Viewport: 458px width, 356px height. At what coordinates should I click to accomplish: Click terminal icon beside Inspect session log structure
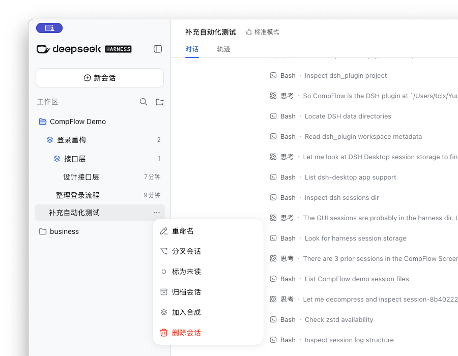[273, 340]
